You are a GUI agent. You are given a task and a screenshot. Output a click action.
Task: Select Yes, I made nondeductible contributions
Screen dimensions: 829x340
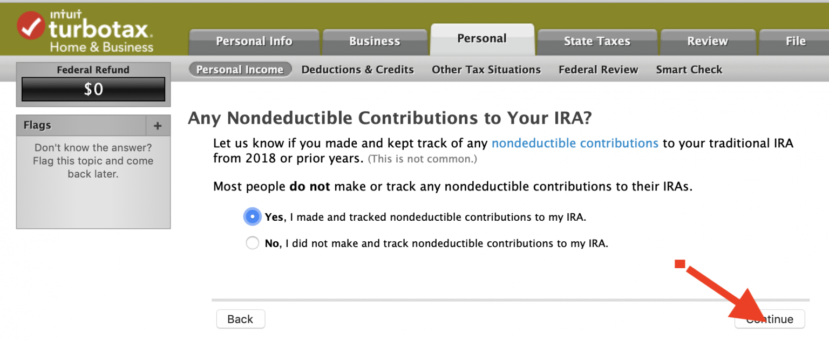click(252, 217)
